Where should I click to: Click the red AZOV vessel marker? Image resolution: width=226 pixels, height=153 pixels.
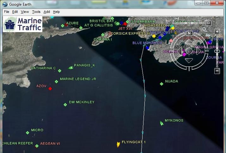point(50,89)
